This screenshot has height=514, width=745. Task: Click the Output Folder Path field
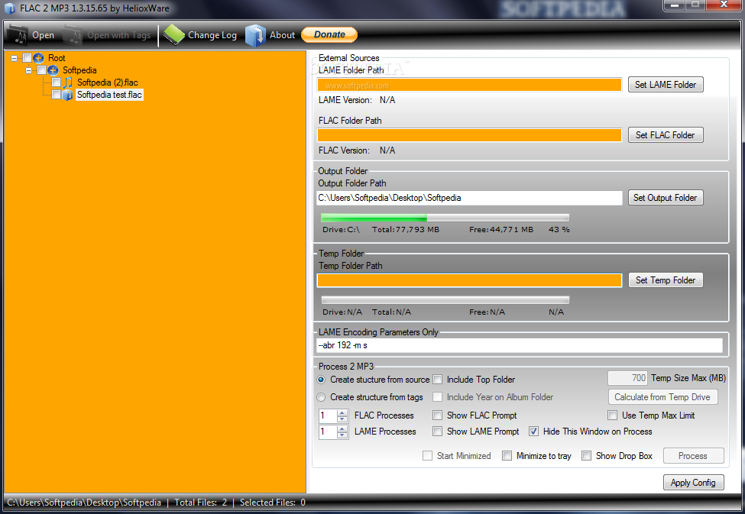pyautogui.click(x=469, y=198)
